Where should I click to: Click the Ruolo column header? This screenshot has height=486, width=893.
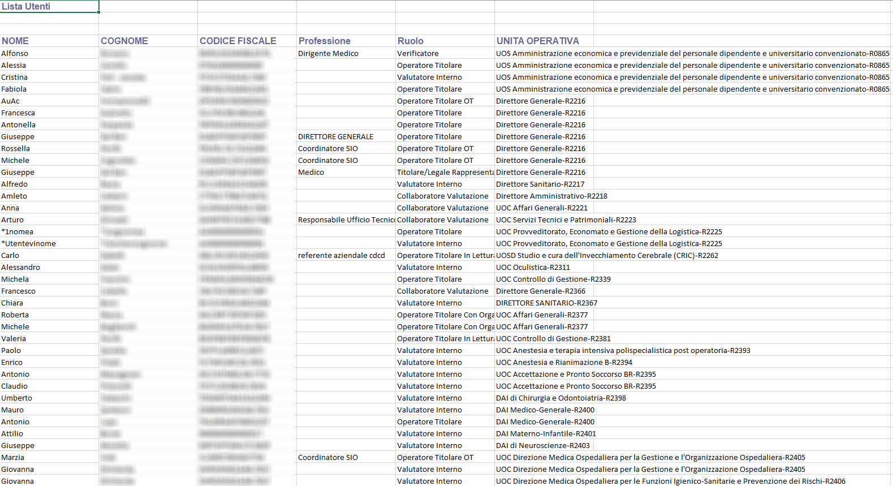click(x=445, y=41)
